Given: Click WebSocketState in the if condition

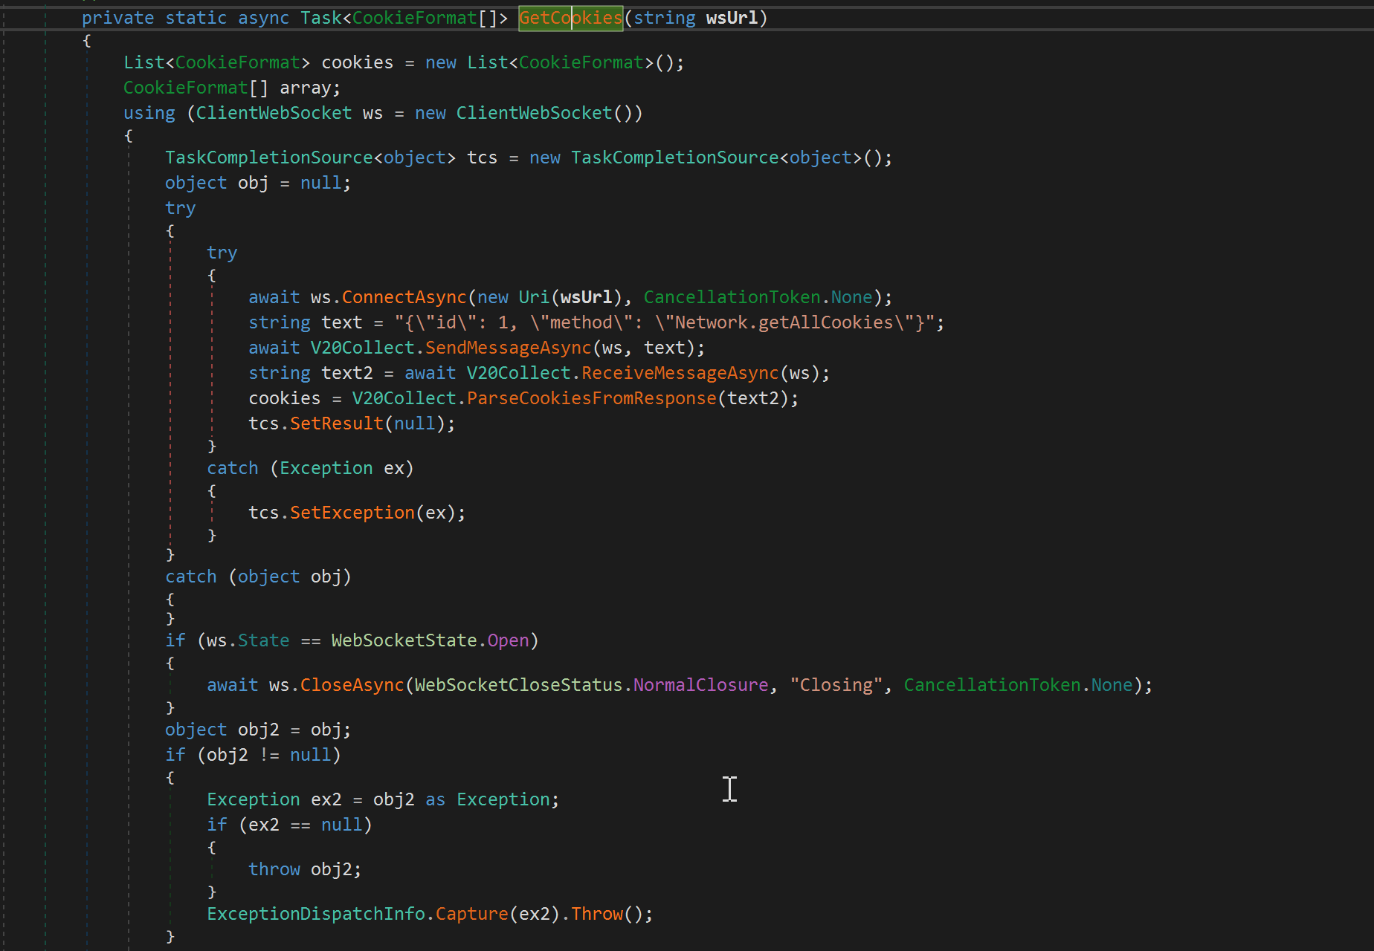Looking at the screenshot, I should click(404, 640).
